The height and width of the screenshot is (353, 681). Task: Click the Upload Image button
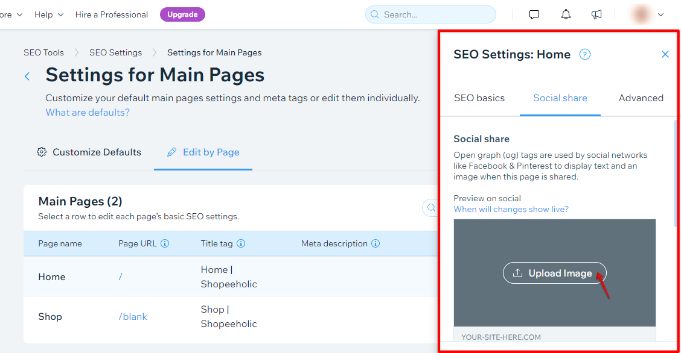554,273
